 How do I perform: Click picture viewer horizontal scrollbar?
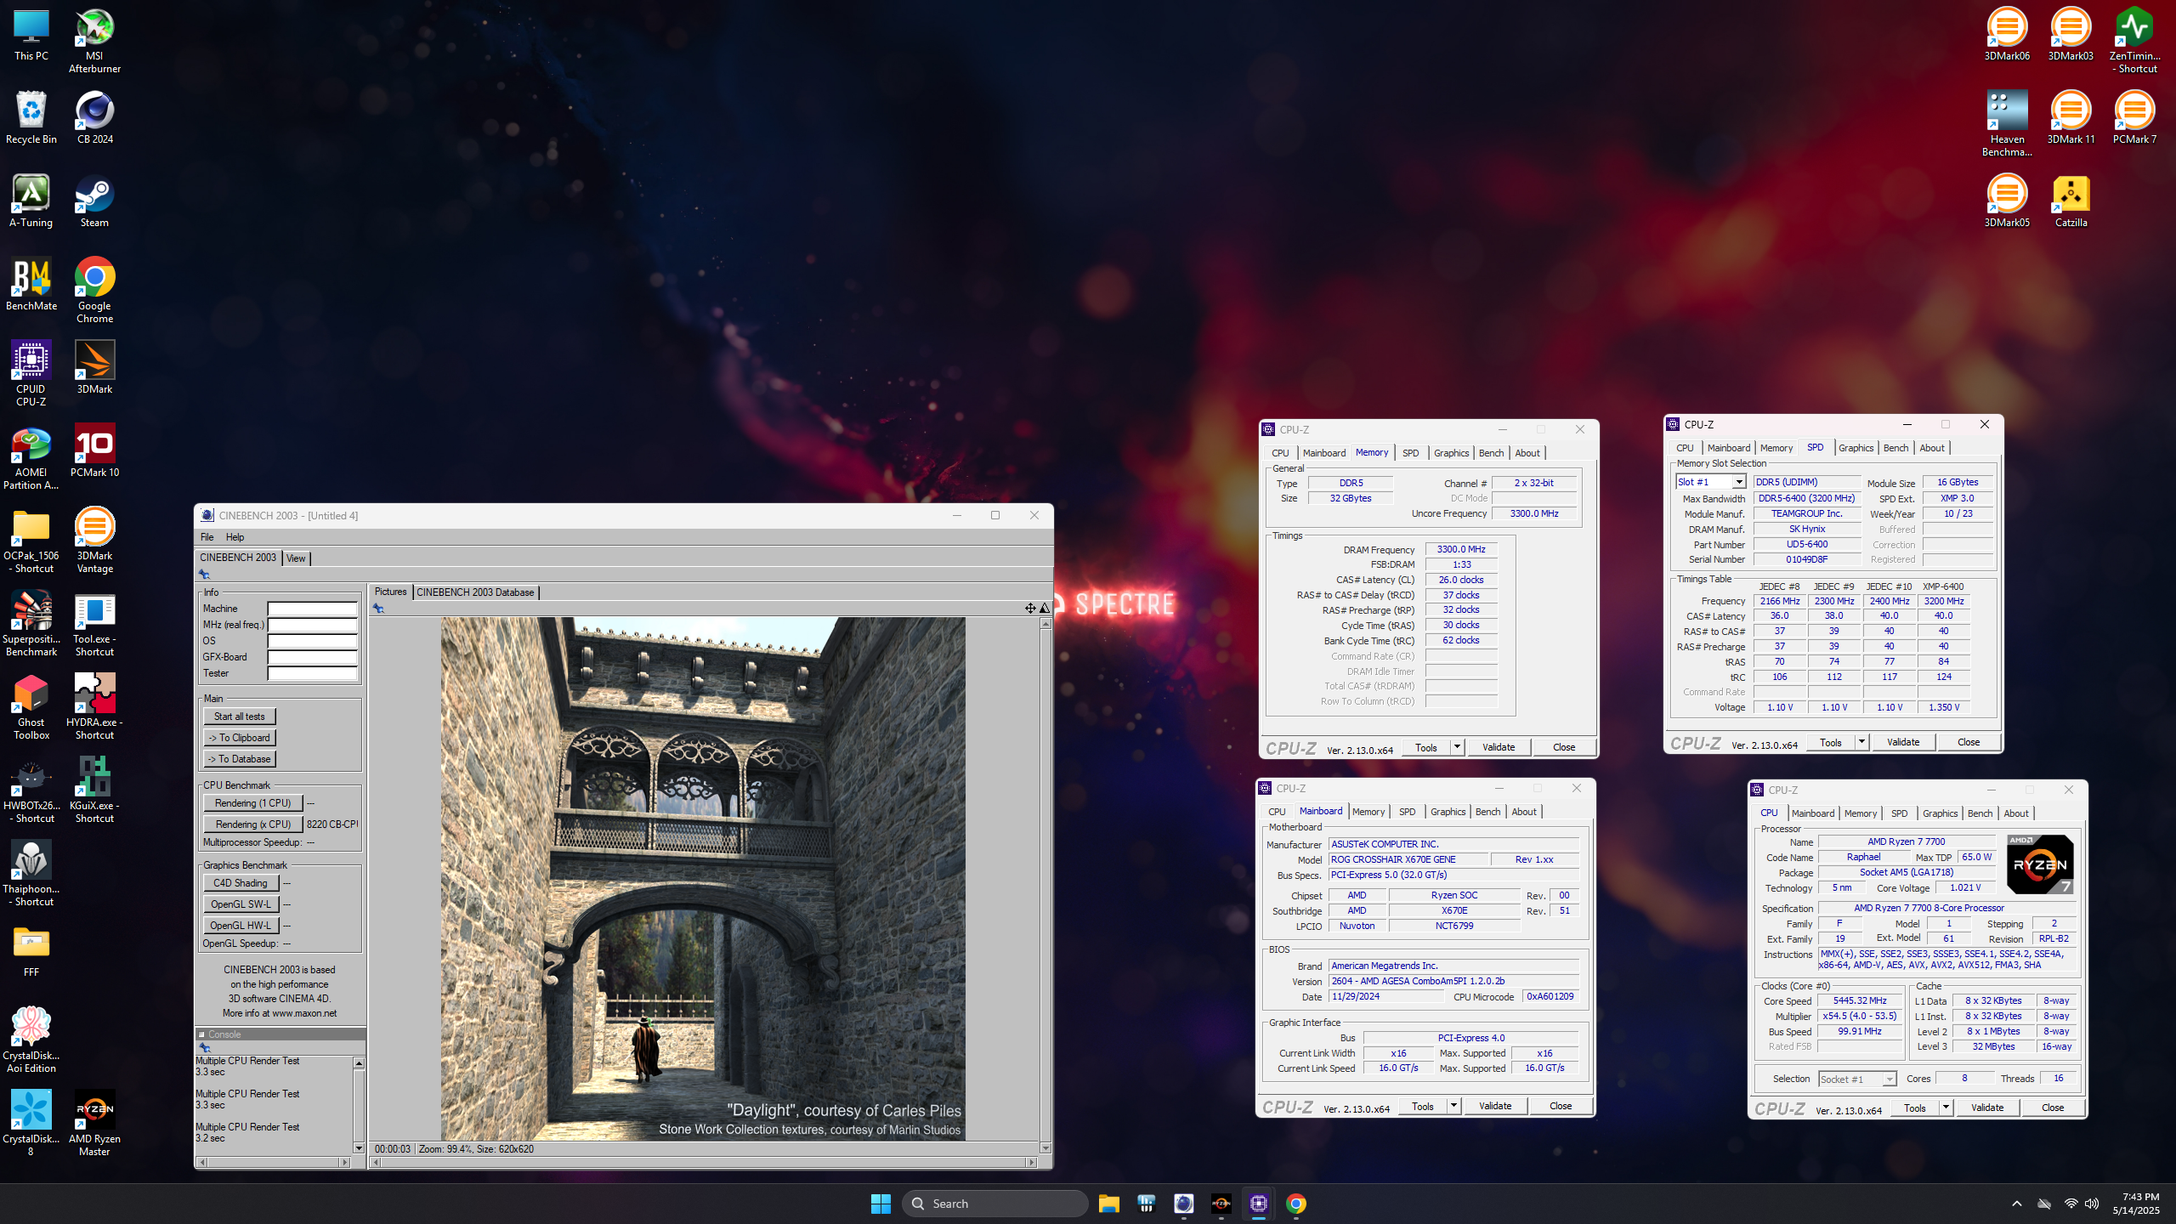point(705,1162)
